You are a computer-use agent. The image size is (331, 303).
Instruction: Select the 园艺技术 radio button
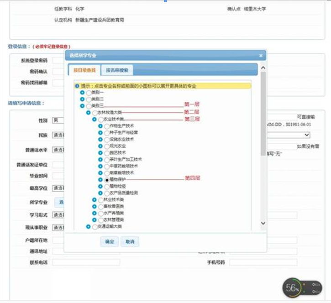click(107, 153)
